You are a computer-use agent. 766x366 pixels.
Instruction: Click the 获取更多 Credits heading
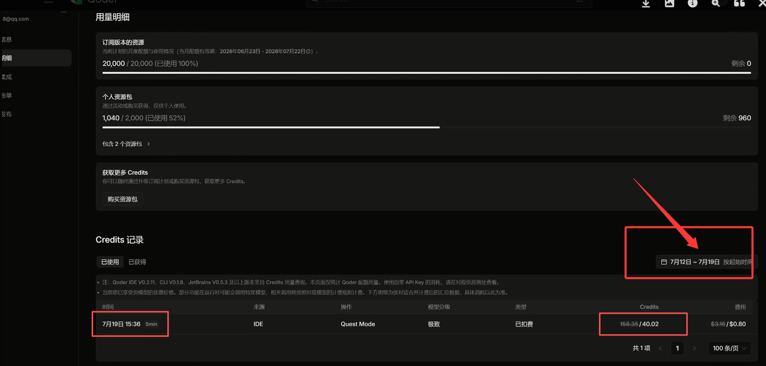[x=125, y=172]
